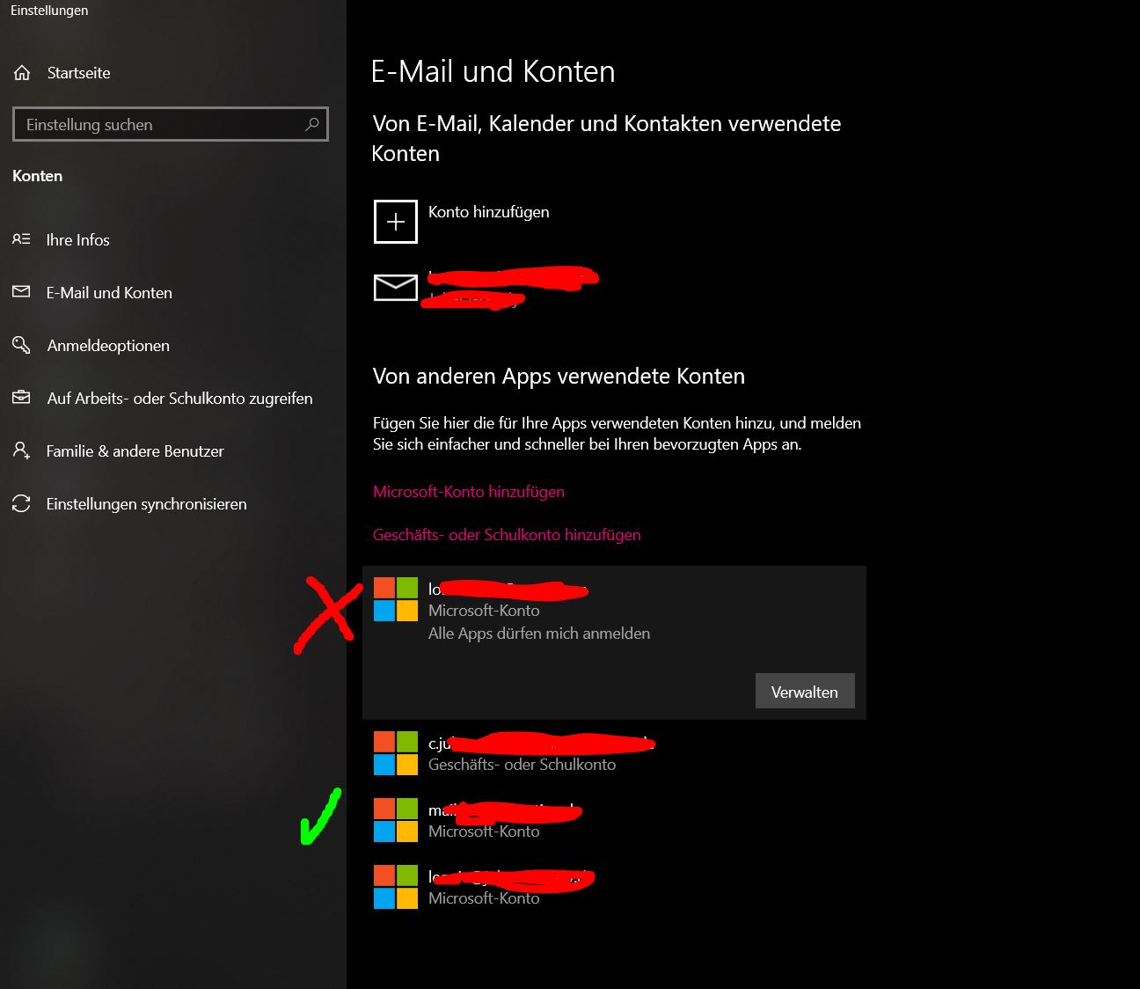The width and height of the screenshot is (1140, 989).
Task: Click the envelope icon of the mail account
Action: [396, 287]
